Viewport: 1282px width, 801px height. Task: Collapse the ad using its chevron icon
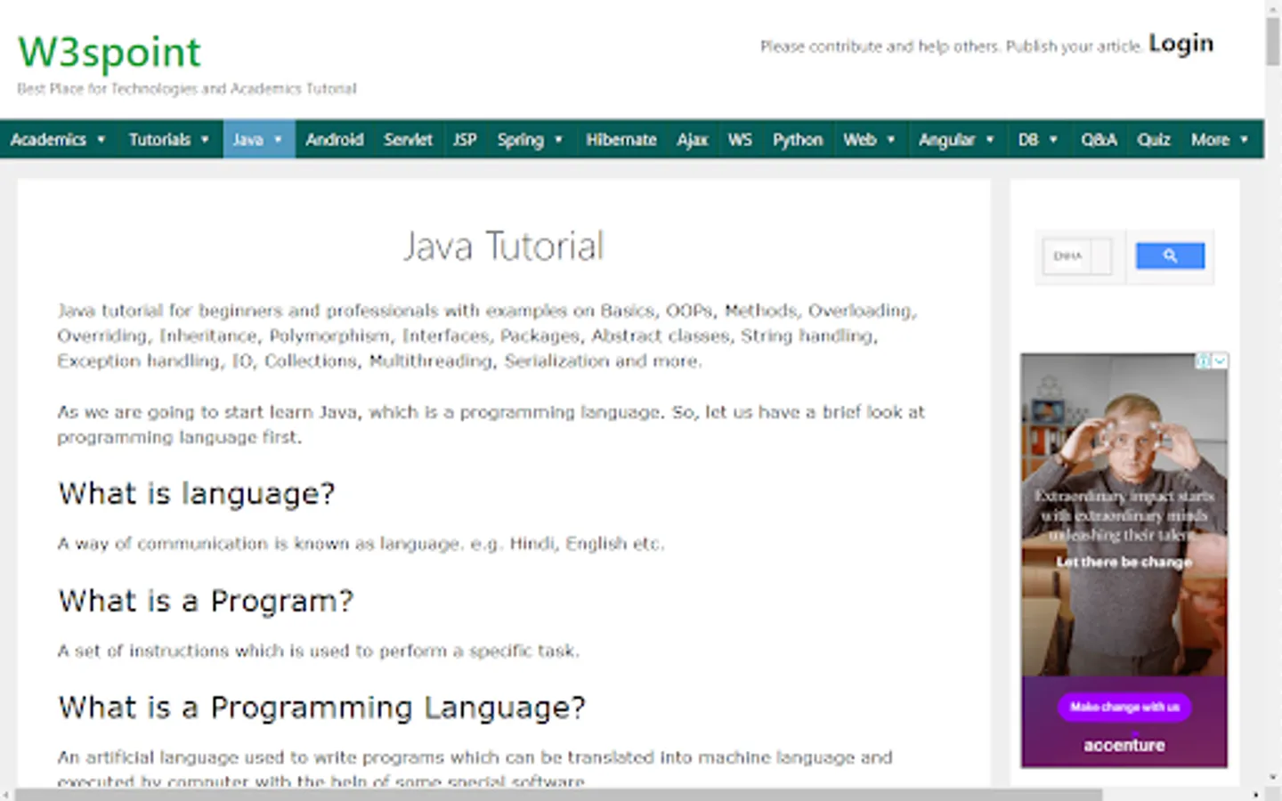(1220, 360)
